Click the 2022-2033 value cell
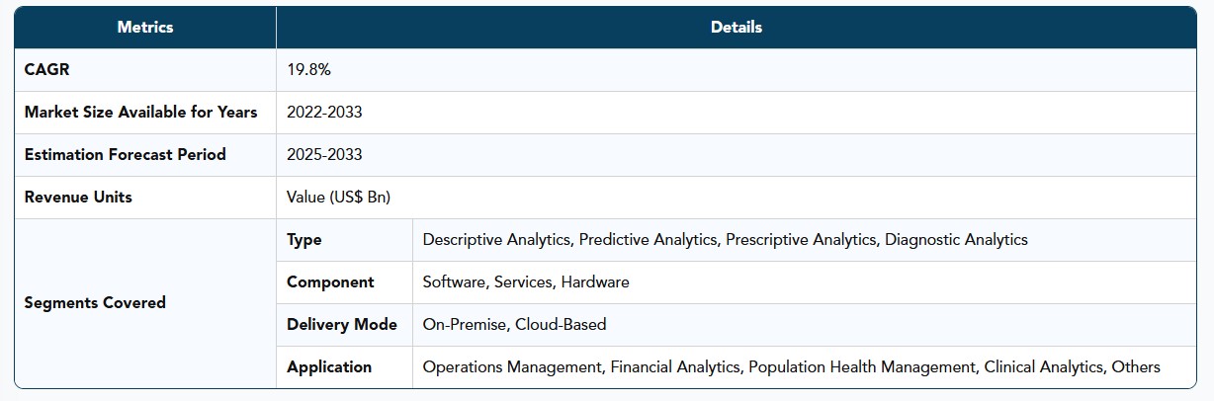 pos(324,113)
